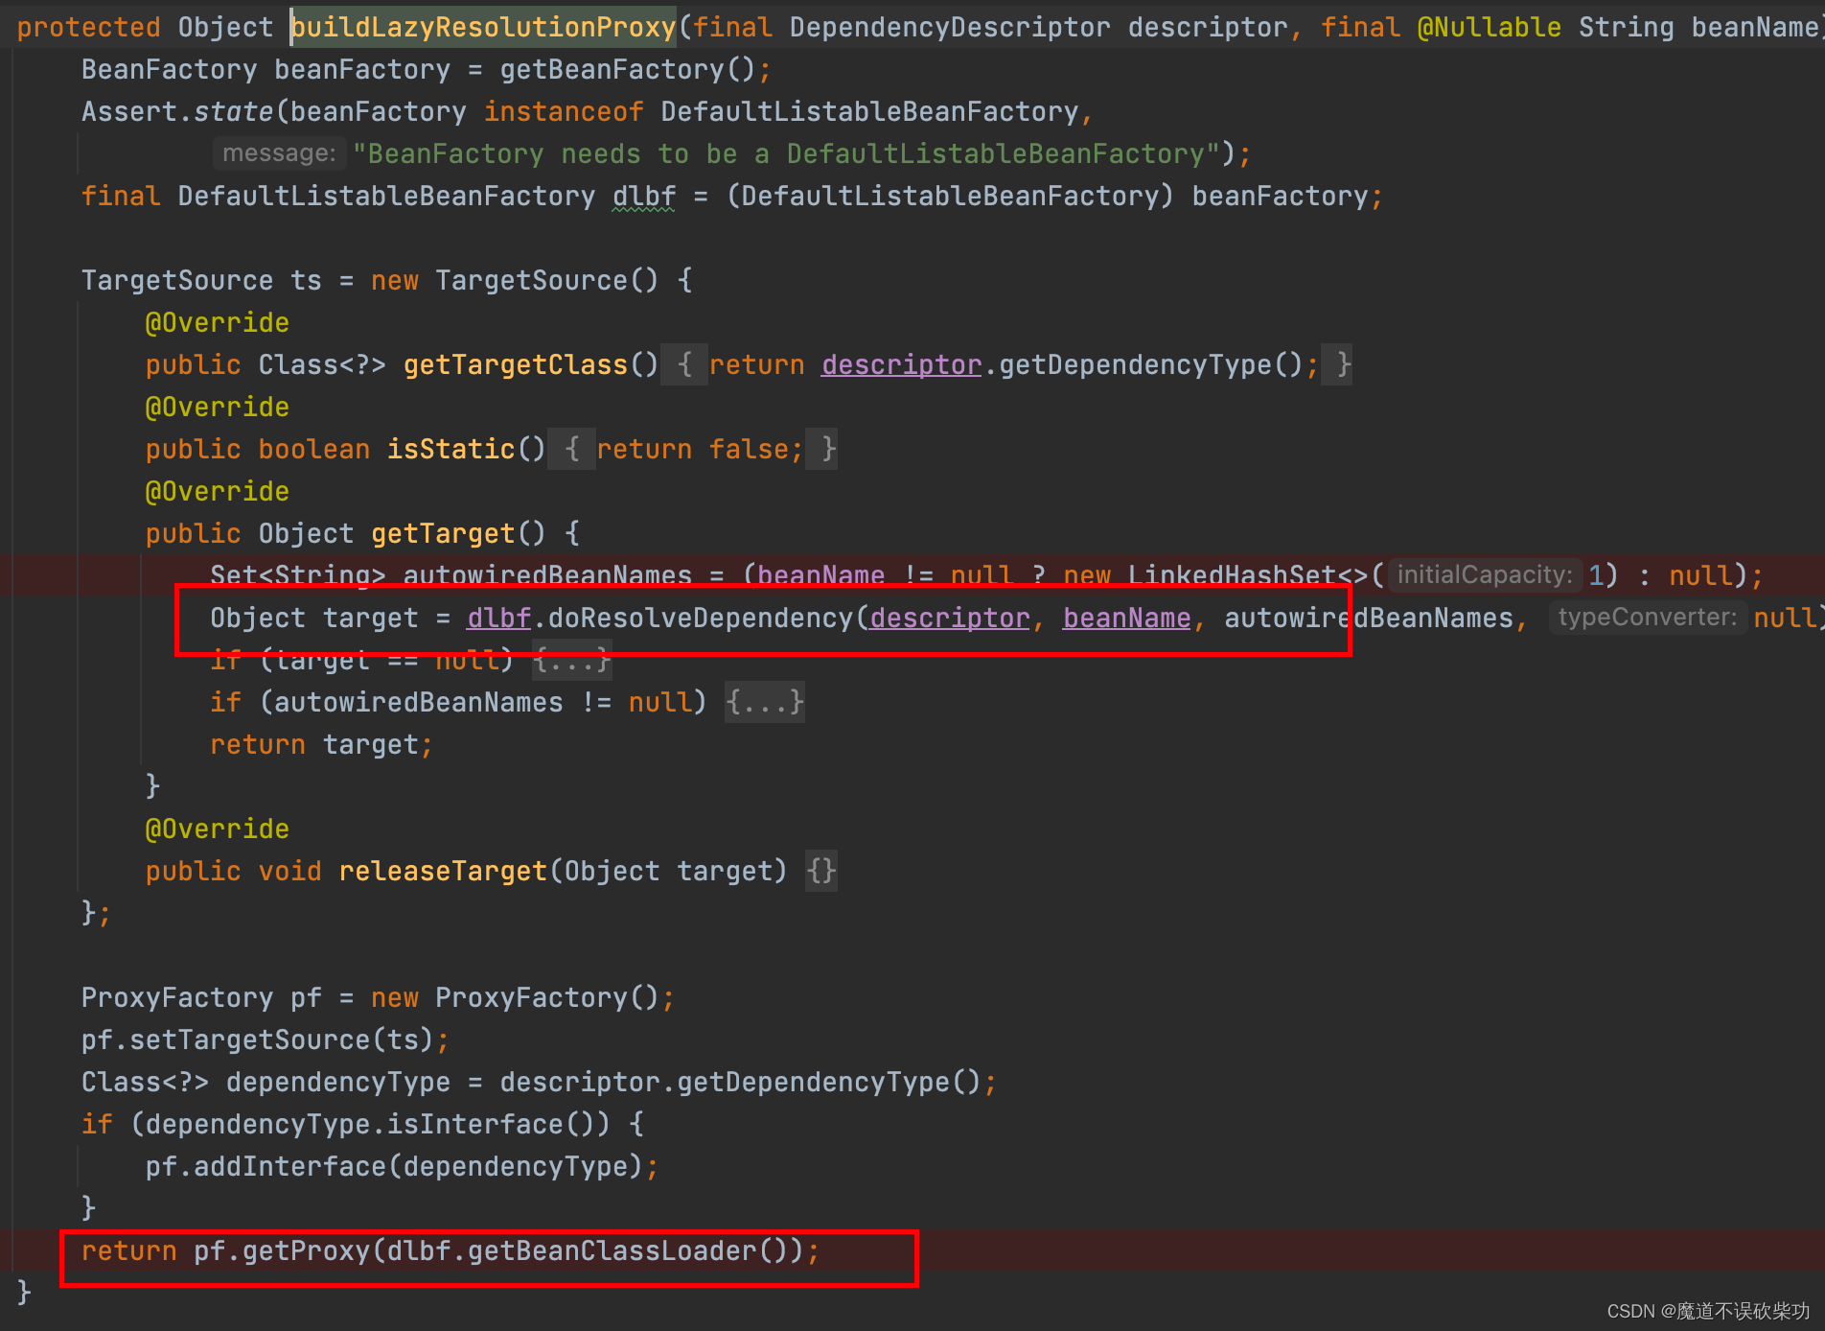This screenshot has height=1331, width=1825.
Task: Click the @Override above releaseTarget
Action: click(x=217, y=829)
